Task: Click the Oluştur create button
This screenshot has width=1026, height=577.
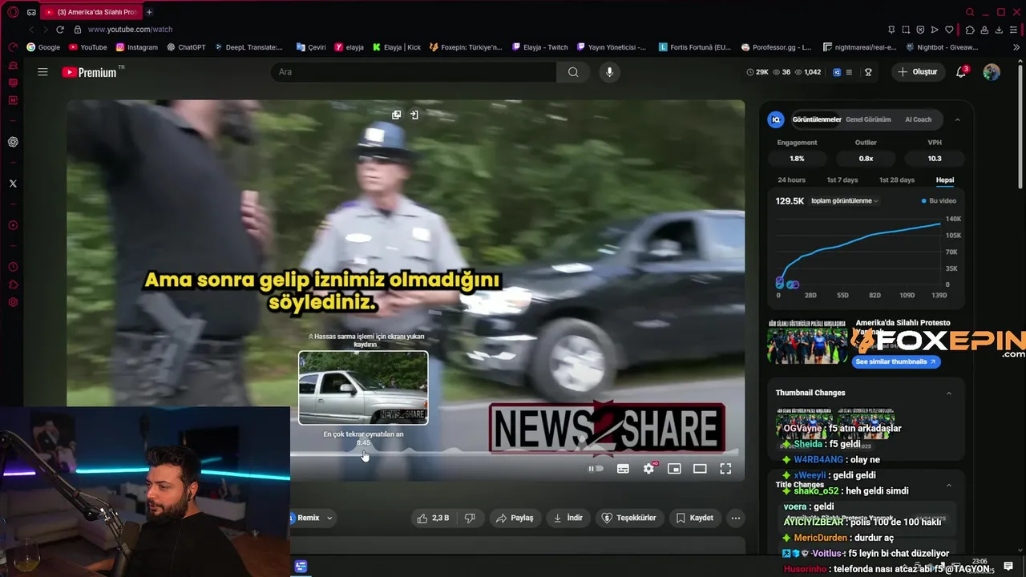Action: click(917, 72)
